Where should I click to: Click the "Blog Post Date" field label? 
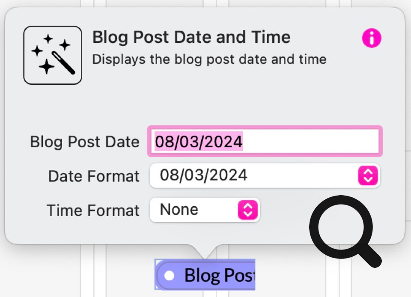click(85, 142)
